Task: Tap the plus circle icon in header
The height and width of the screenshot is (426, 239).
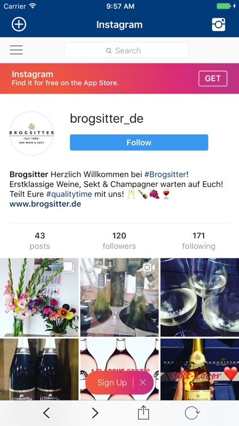Action: (x=19, y=24)
